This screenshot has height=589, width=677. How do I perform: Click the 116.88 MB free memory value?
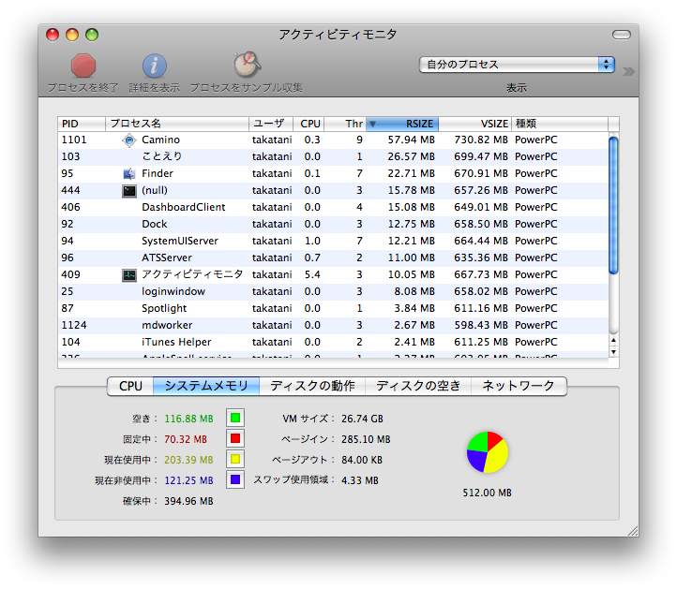188,419
